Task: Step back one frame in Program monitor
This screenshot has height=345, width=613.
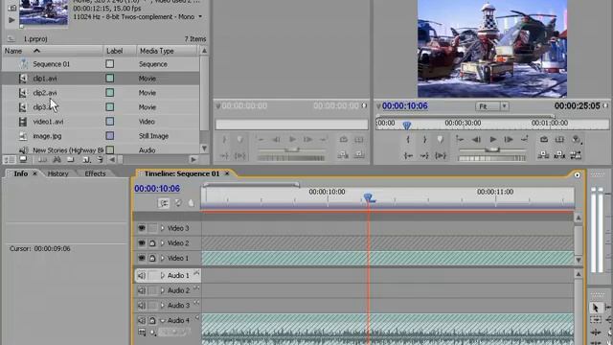Action: pyautogui.click(x=476, y=139)
